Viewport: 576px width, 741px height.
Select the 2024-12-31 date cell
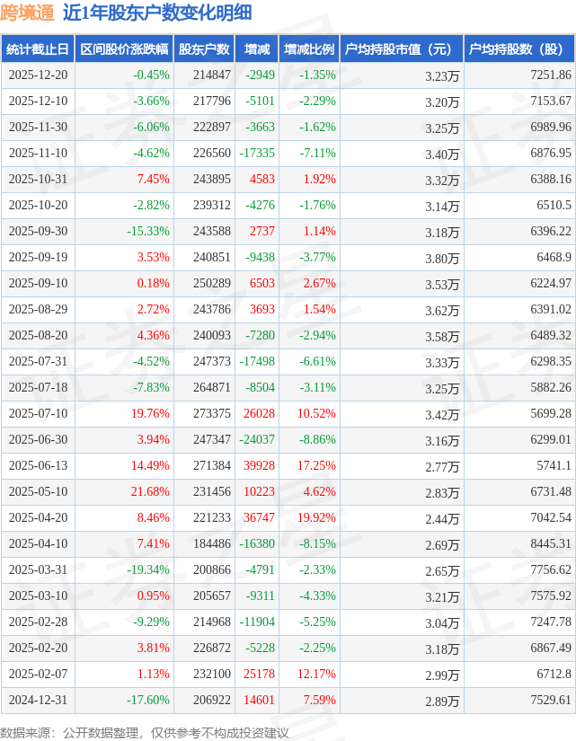pyautogui.click(x=38, y=701)
